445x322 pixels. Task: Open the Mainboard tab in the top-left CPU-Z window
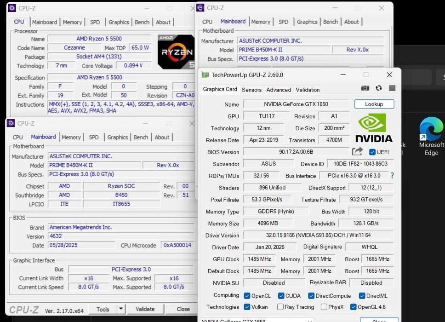click(44, 22)
